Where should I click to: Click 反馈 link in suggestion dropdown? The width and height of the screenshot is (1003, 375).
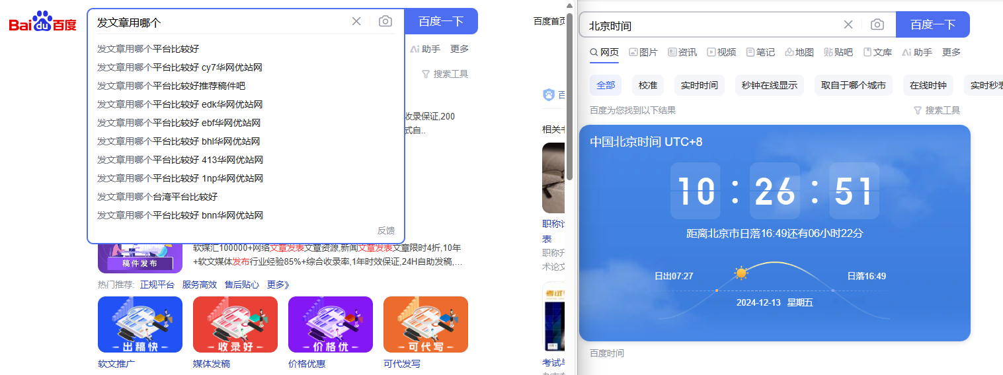(386, 230)
